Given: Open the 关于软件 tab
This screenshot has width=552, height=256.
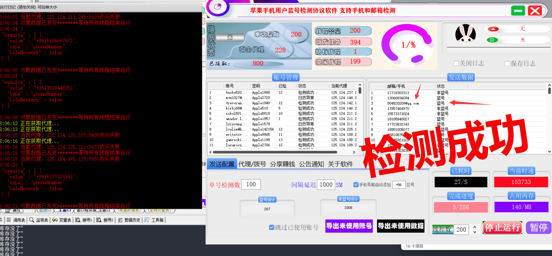Looking at the screenshot, I should coord(340,164).
